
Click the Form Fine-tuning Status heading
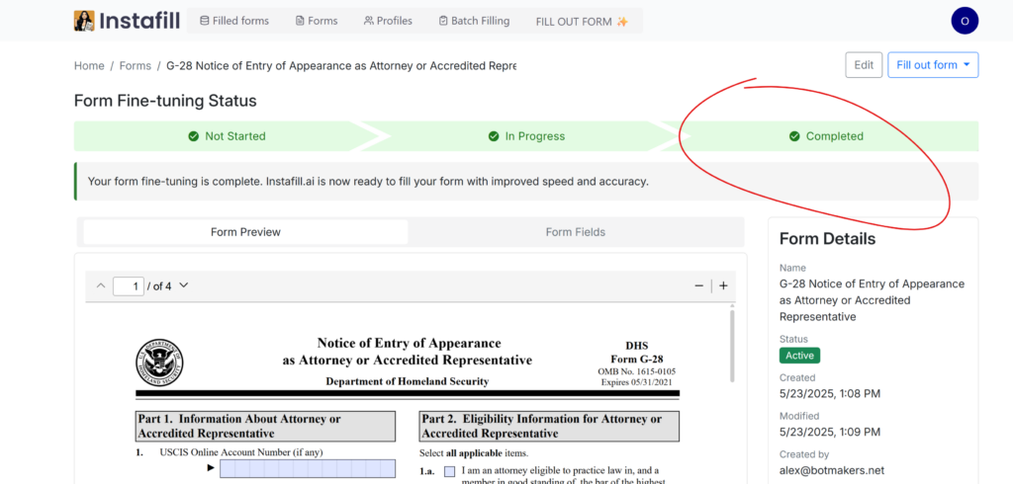165,102
